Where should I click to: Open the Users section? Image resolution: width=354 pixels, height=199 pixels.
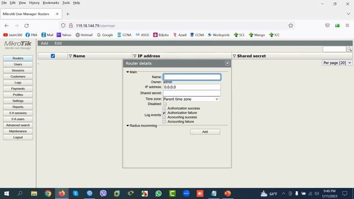tap(18, 64)
